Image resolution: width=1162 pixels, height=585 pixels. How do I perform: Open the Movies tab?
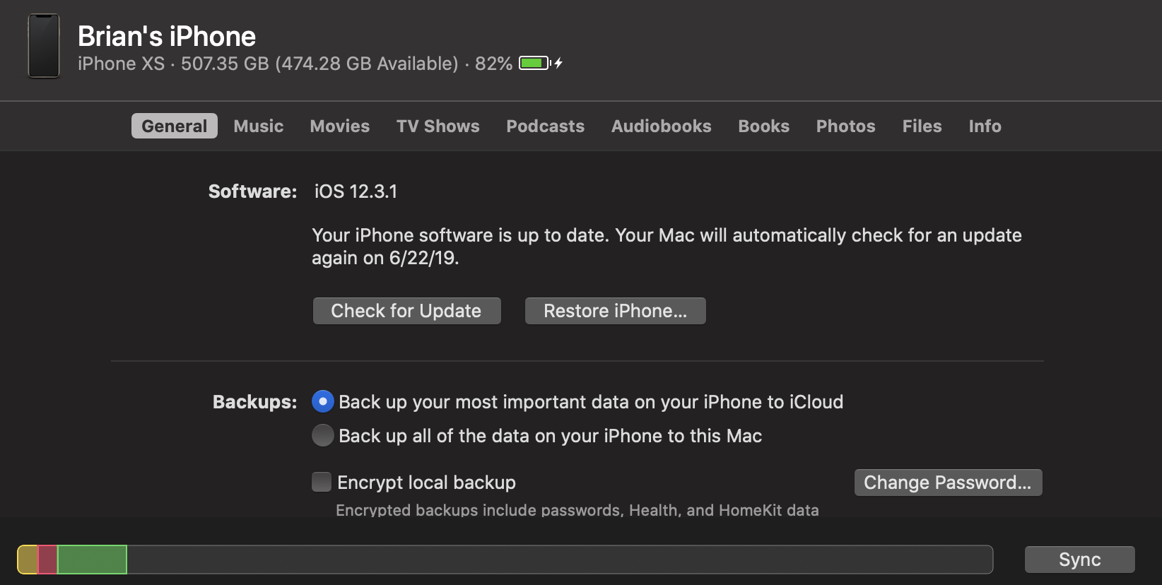(x=340, y=126)
